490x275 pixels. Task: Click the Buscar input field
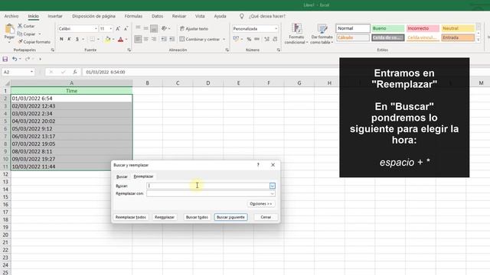tap(207, 186)
